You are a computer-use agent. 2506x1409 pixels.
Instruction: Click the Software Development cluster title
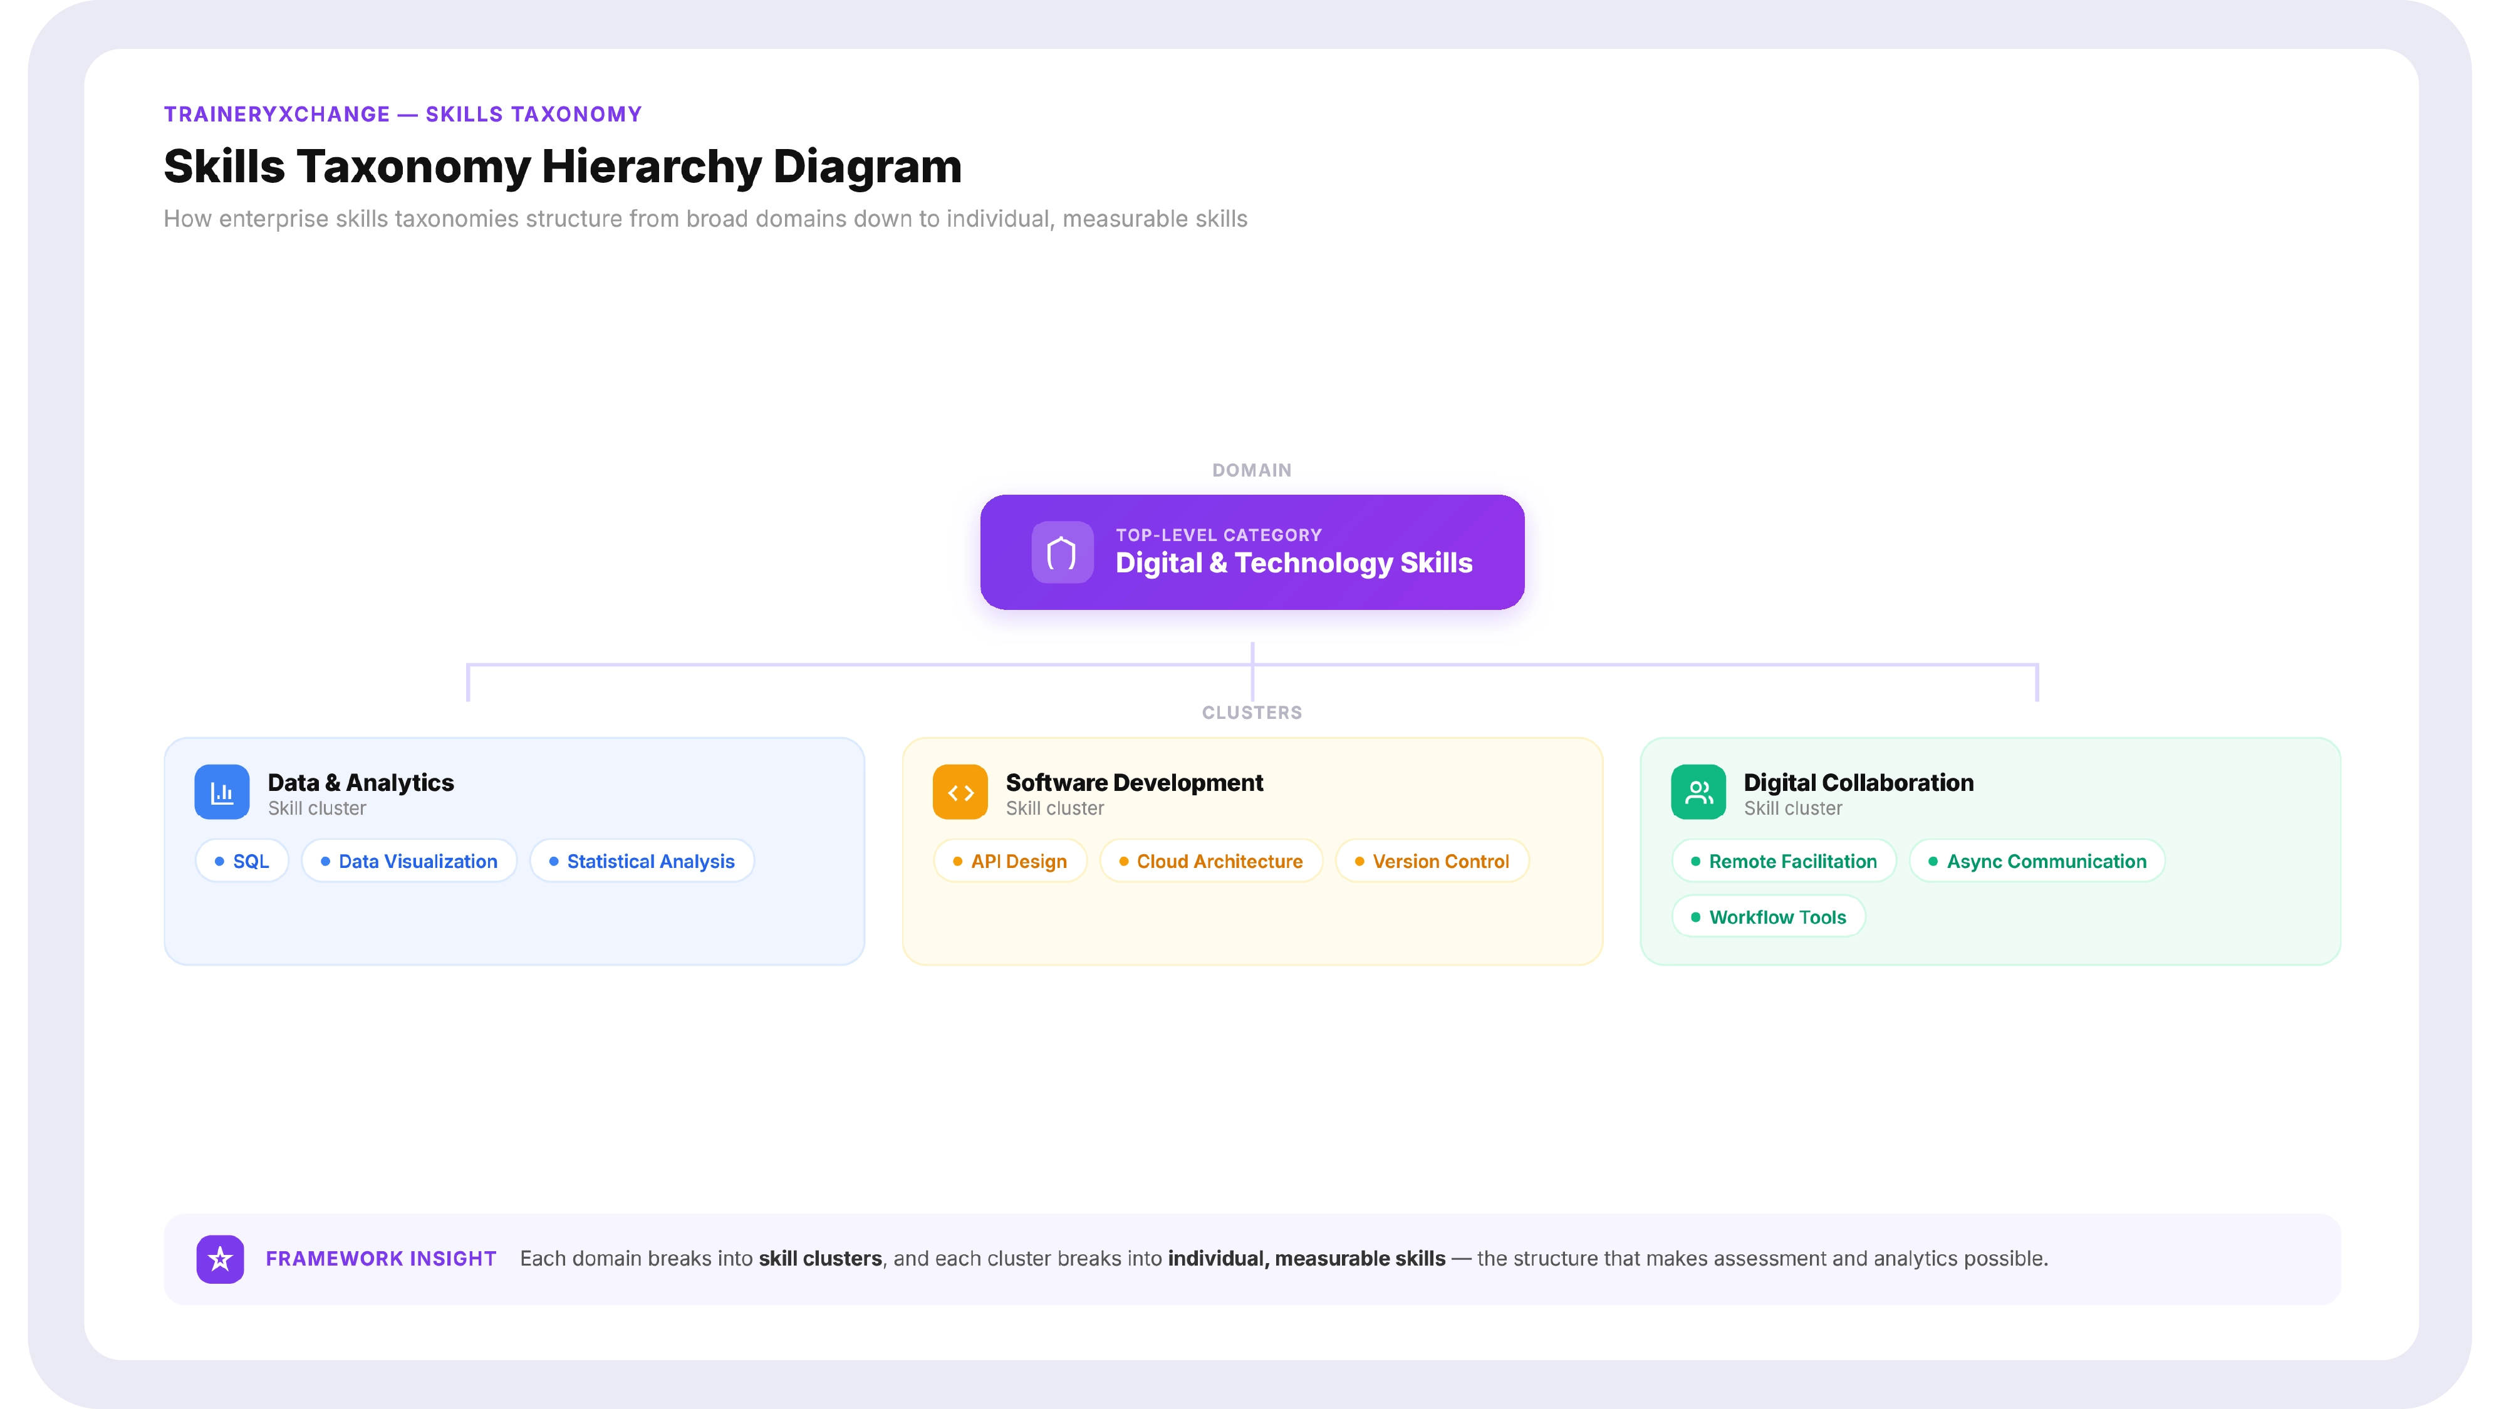point(1135,783)
